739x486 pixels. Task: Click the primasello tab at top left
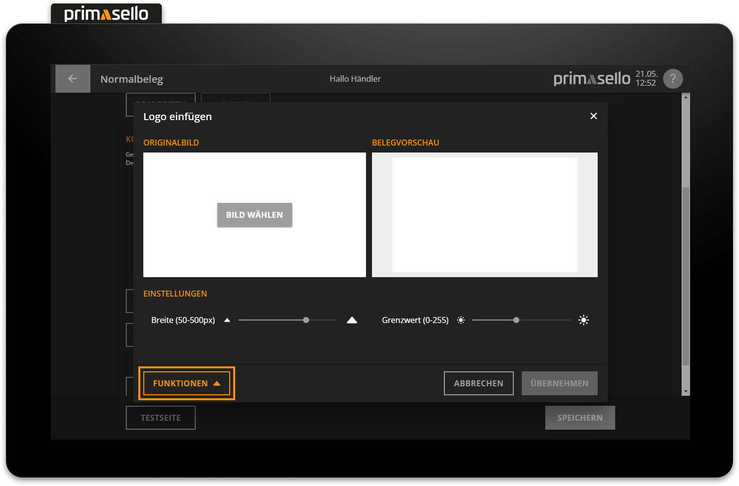coord(106,13)
